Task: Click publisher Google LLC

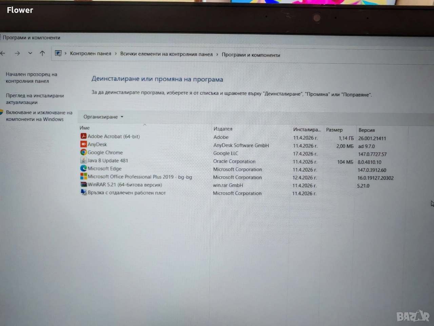Action: [x=226, y=153]
